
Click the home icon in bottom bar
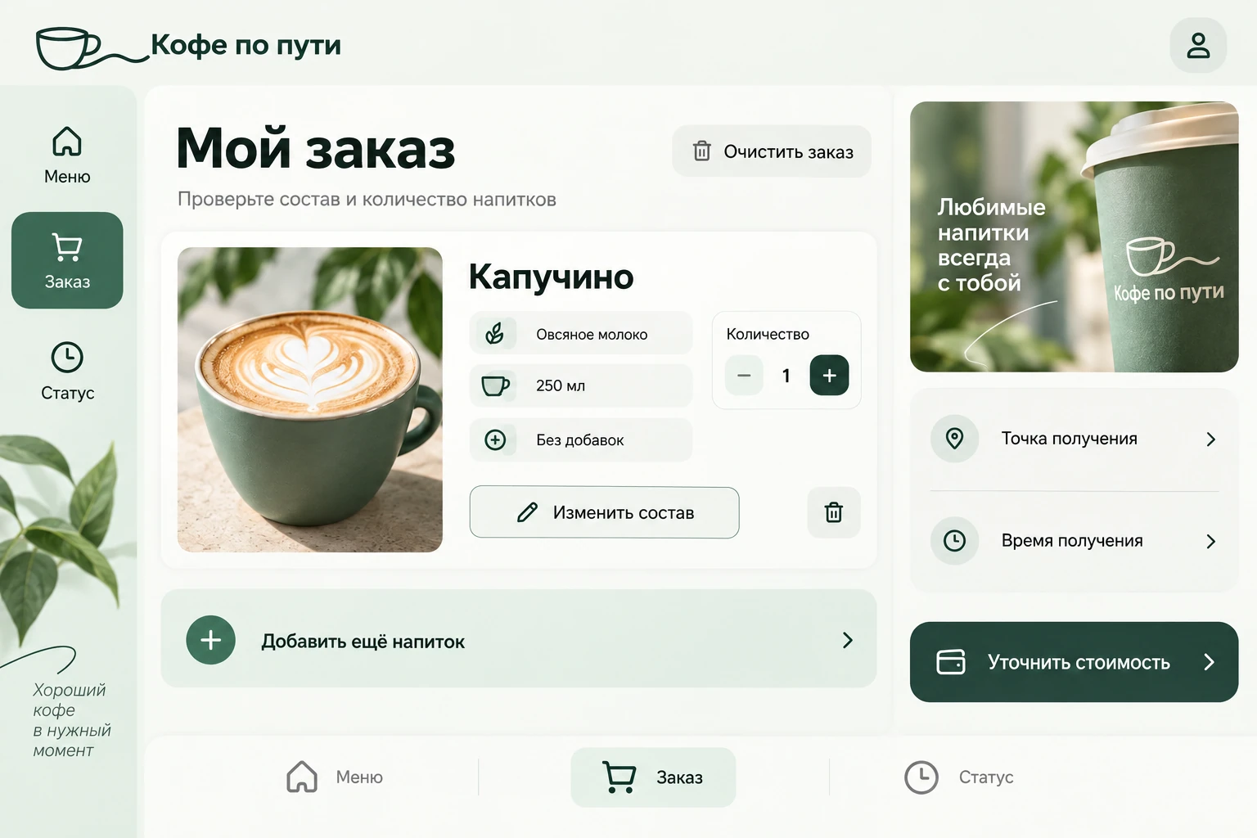302,777
